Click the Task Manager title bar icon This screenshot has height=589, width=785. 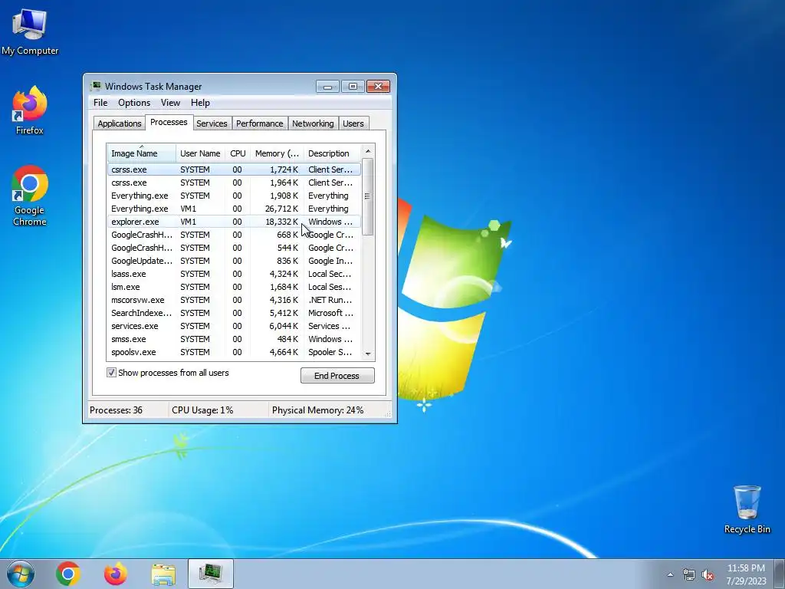coord(96,86)
